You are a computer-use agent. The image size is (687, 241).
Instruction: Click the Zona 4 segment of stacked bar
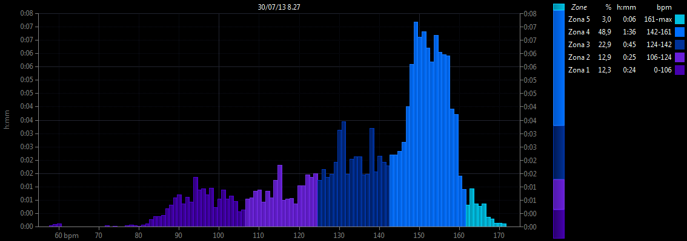coord(559,68)
